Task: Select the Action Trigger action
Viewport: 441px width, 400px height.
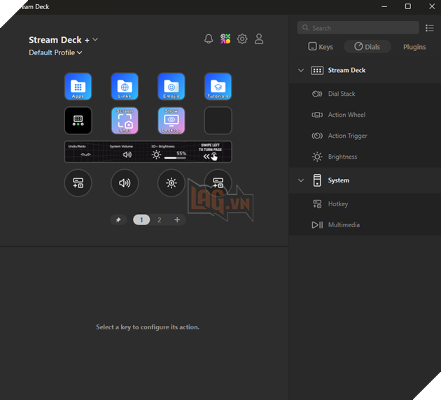Action: tap(365, 136)
